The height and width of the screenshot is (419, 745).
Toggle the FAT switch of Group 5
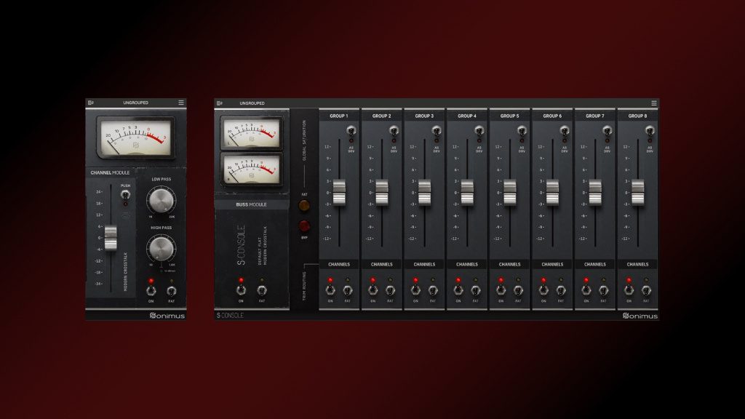(518, 290)
